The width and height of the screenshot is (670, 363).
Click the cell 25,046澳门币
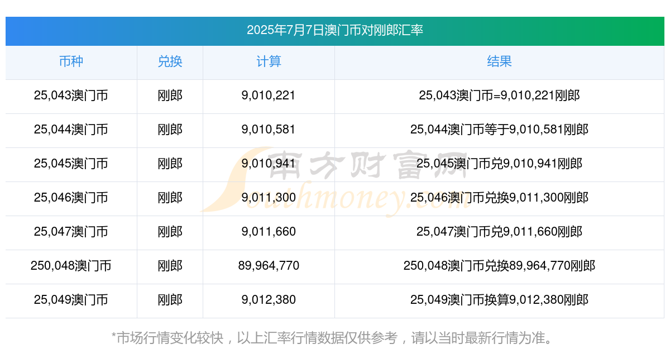(71, 198)
